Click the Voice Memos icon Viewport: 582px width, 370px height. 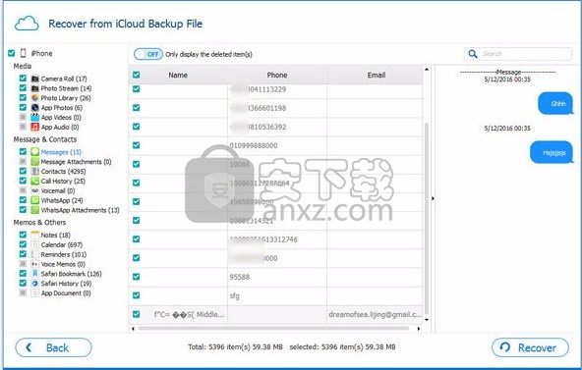(x=34, y=264)
